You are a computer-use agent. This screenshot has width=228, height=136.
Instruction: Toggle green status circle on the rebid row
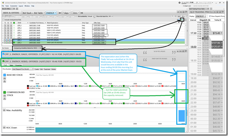click(x=14, y=42)
